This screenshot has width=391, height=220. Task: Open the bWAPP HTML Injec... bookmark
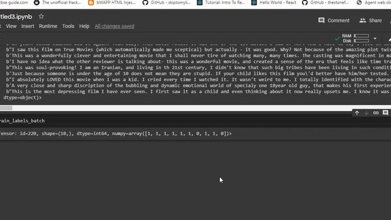[112, 2]
